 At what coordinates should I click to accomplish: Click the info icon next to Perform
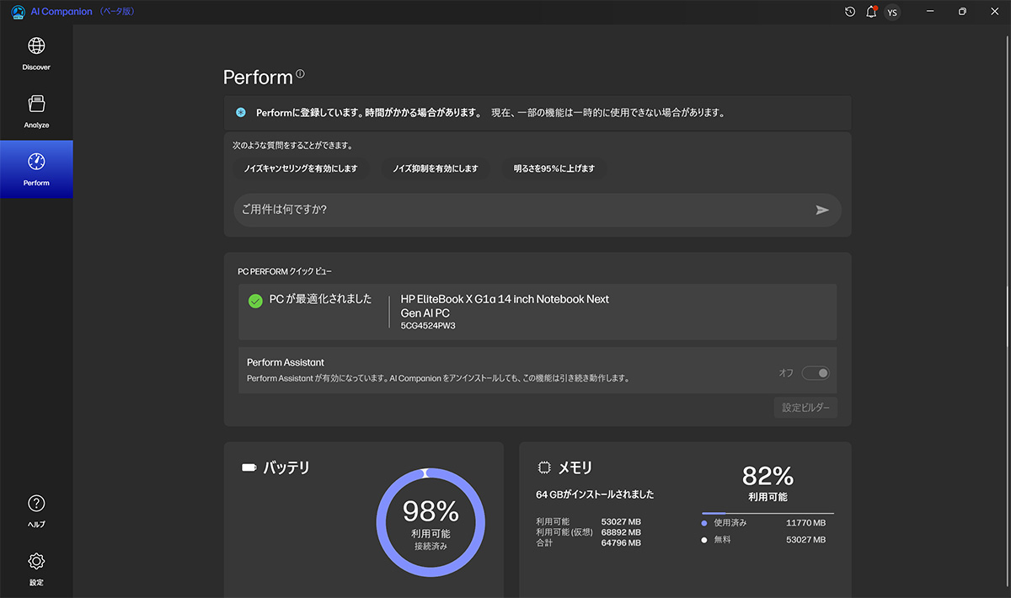(300, 74)
